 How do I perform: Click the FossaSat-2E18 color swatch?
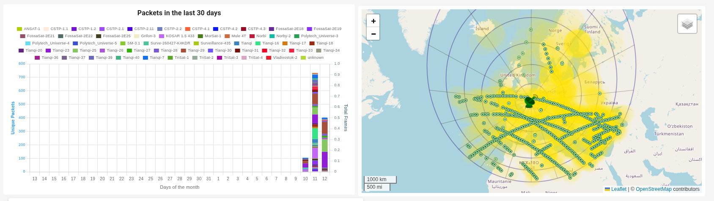click(x=272, y=29)
